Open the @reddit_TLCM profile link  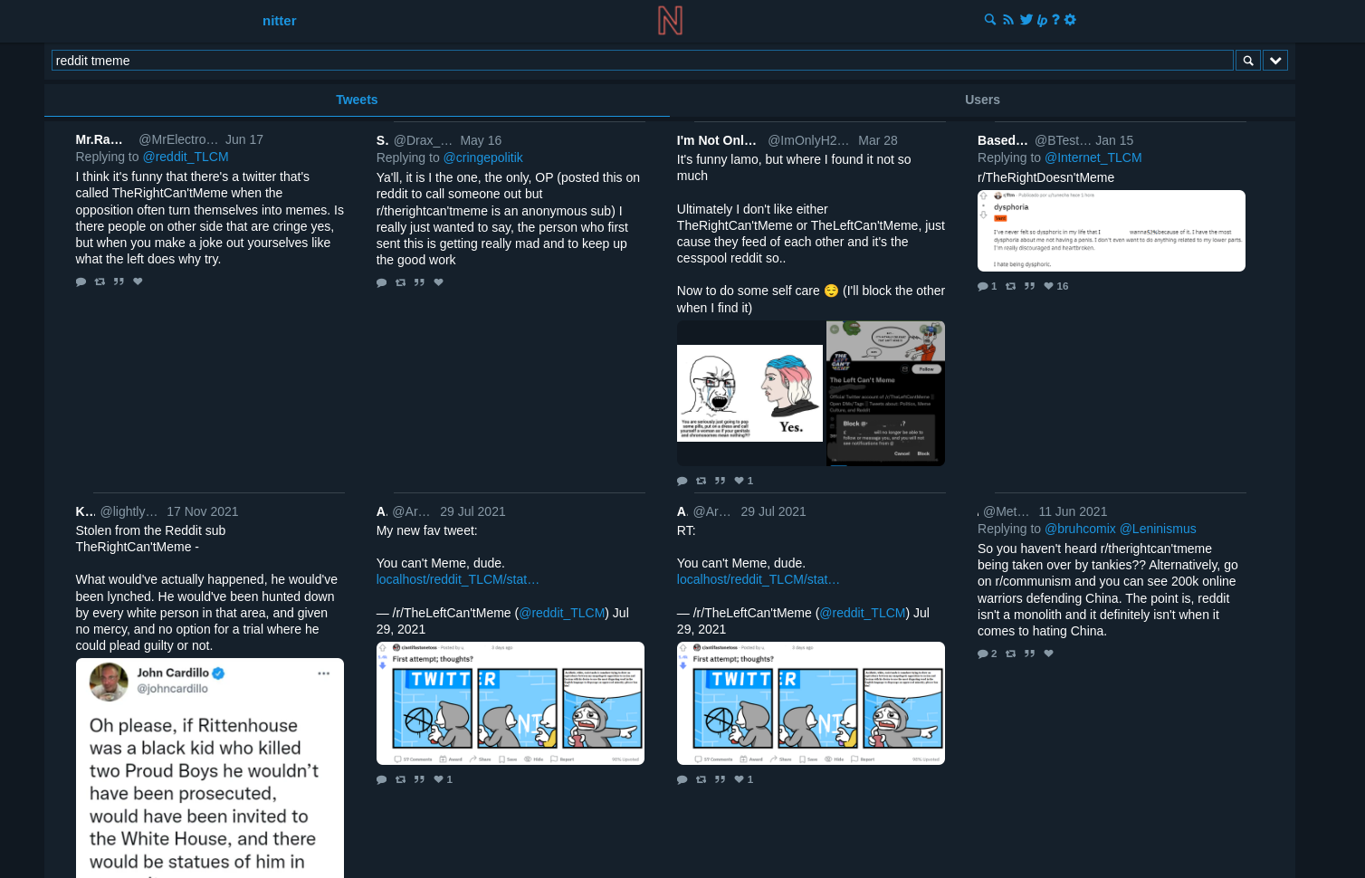[186, 156]
